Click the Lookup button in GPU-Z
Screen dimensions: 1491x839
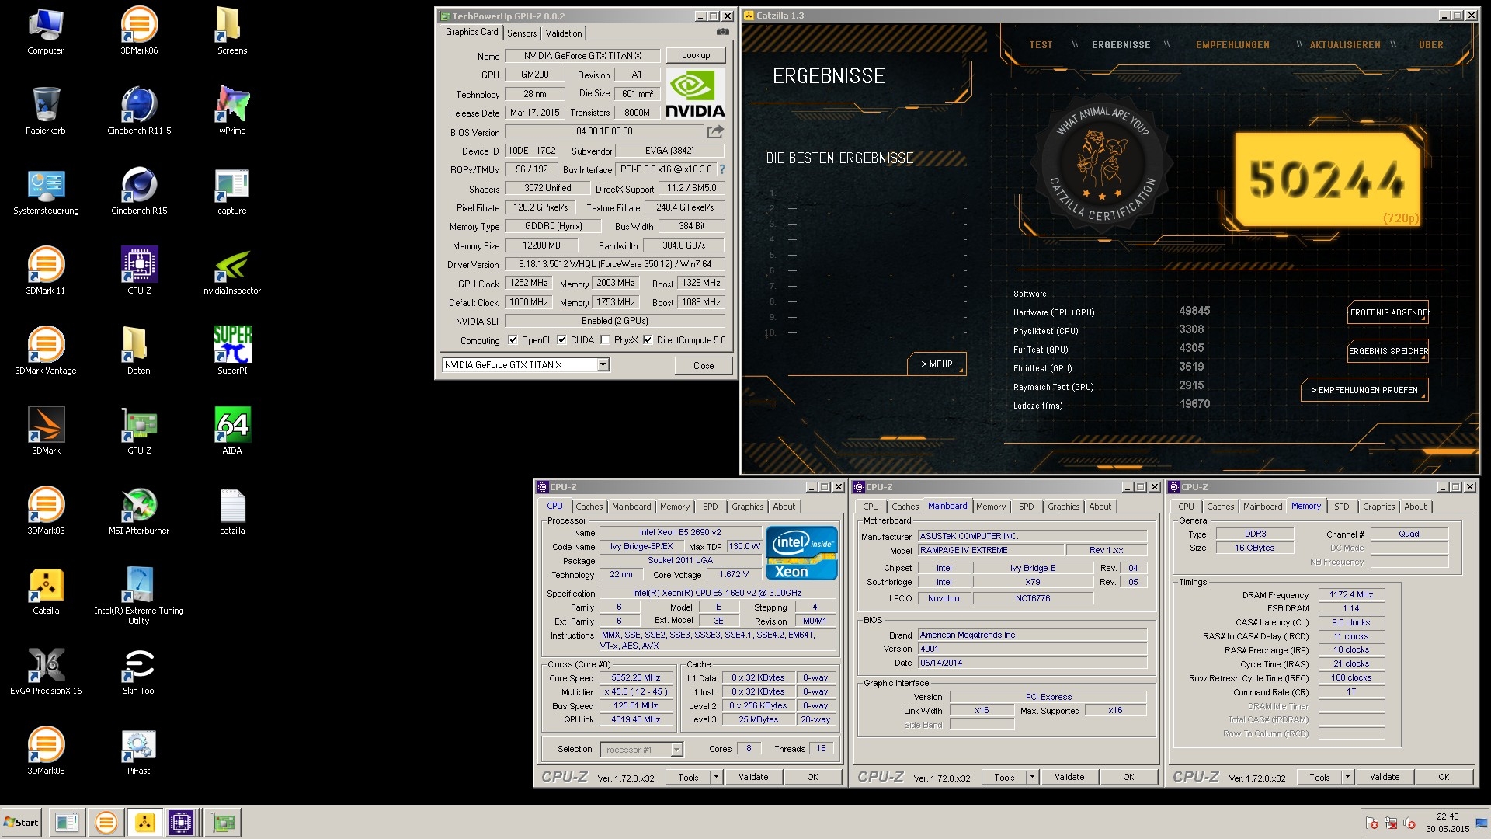(695, 55)
